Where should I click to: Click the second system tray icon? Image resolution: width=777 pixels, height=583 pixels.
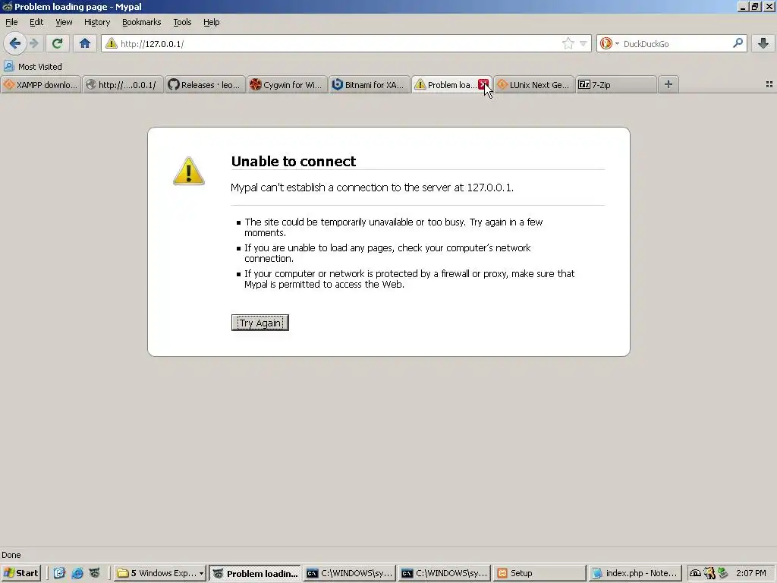click(709, 573)
